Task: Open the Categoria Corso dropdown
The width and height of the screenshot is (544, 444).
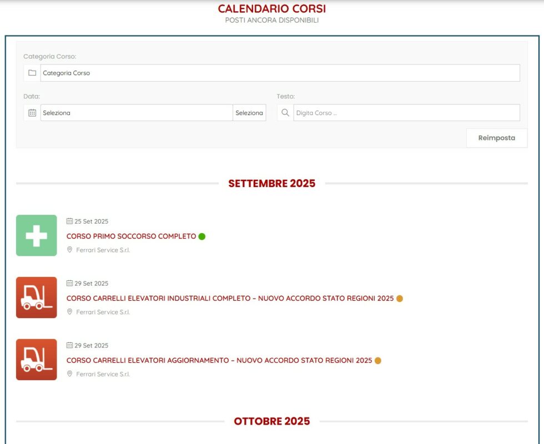Action: [280, 73]
